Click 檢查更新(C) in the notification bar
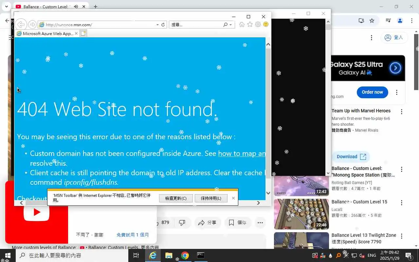Screen dimensions: 419x262 [176, 198]
